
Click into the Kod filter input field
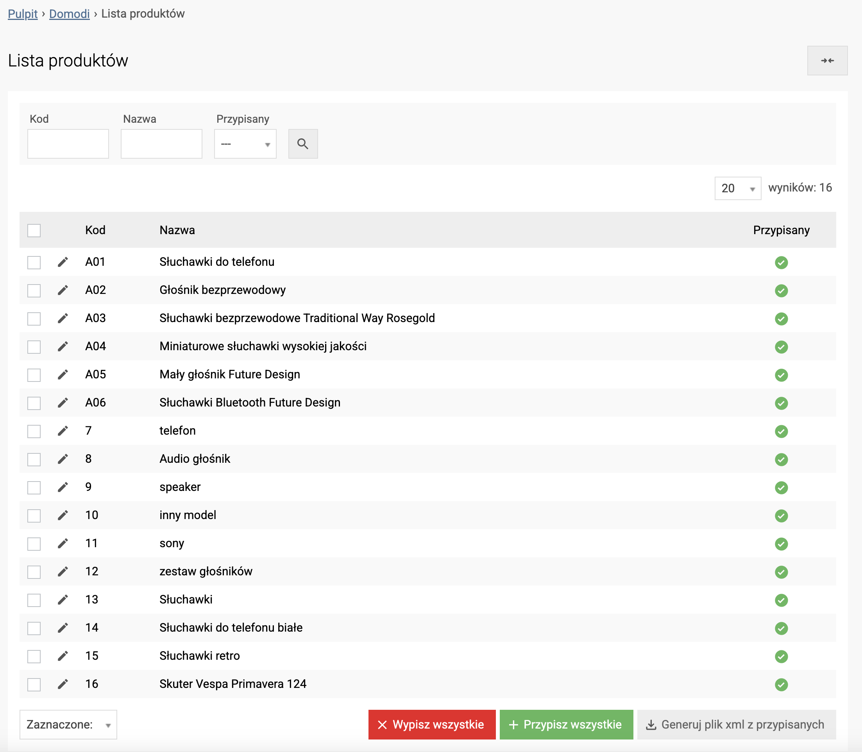(68, 144)
